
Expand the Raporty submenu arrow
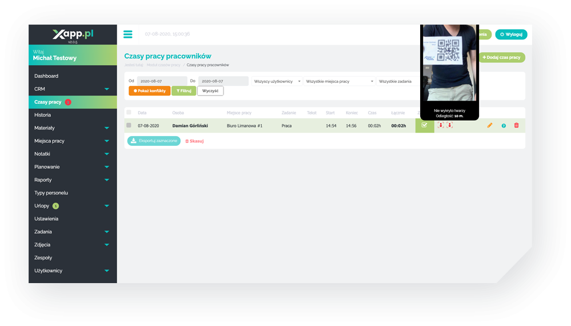(x=107, y=180)
